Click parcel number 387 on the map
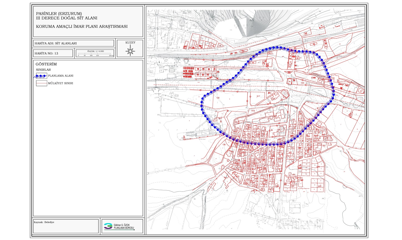 tap(290, 153)
